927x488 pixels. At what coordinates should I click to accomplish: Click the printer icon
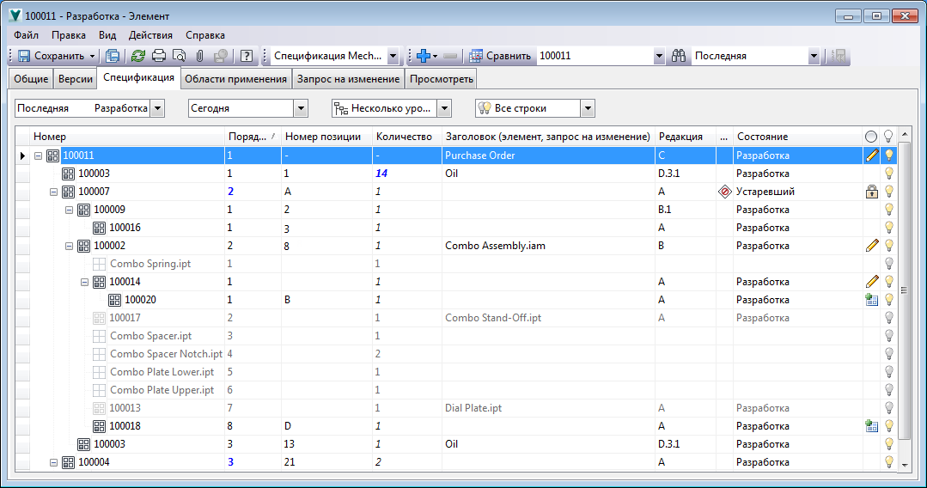point(159,56)
